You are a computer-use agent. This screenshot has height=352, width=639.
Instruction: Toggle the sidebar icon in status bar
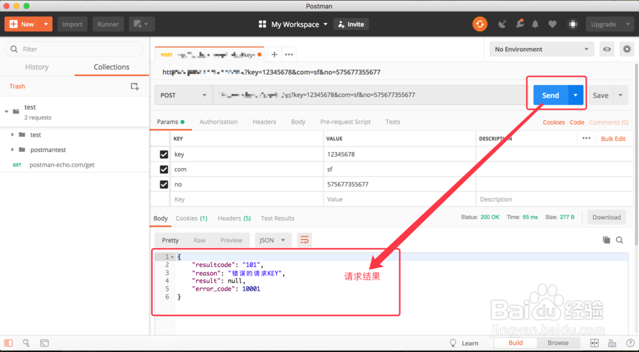[x=8, y=342]
